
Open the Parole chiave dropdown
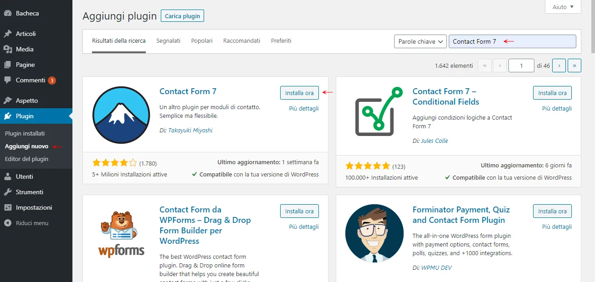pyautogui.click(x=420, y=41)
